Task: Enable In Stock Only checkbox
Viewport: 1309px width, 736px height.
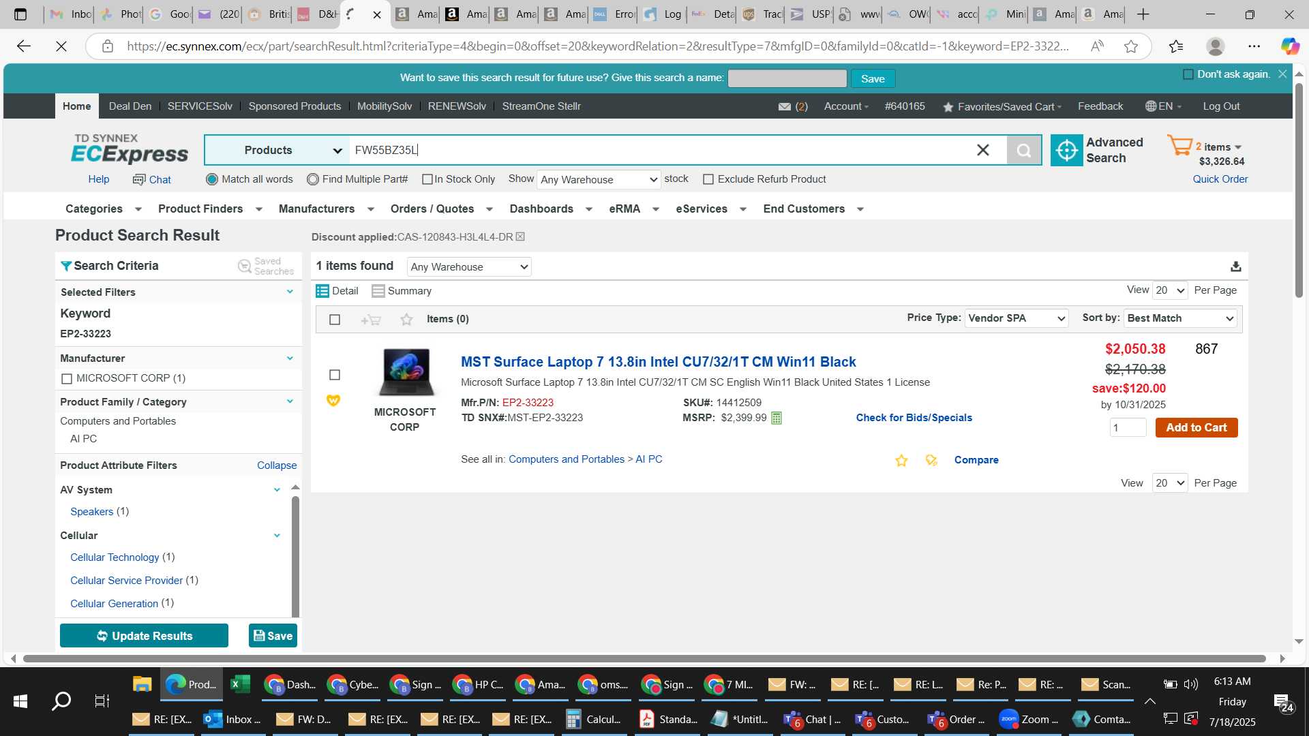Action: (427, 179)
